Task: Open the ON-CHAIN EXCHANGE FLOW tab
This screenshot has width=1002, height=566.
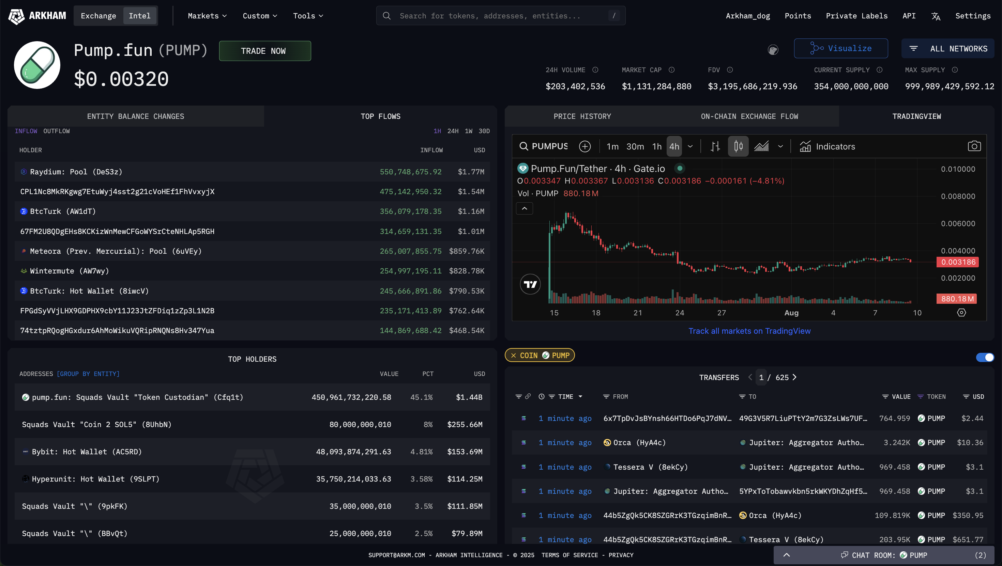Action: coord(749,116)
